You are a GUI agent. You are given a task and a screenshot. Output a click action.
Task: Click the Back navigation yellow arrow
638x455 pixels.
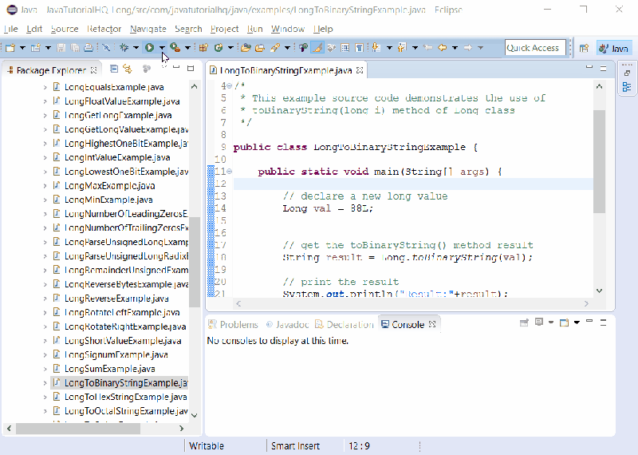(x=443, y=48)
